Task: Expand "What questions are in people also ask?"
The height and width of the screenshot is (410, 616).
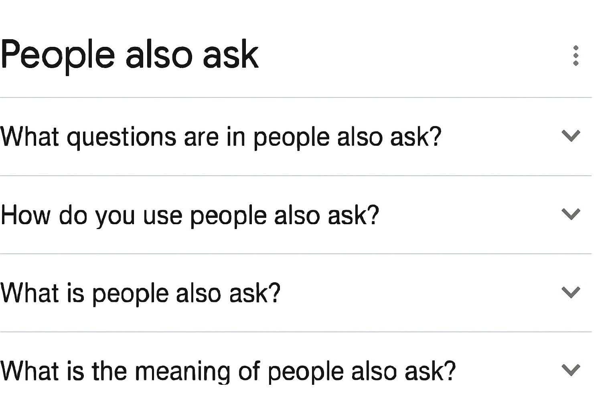Action: [x=221, y=137]
